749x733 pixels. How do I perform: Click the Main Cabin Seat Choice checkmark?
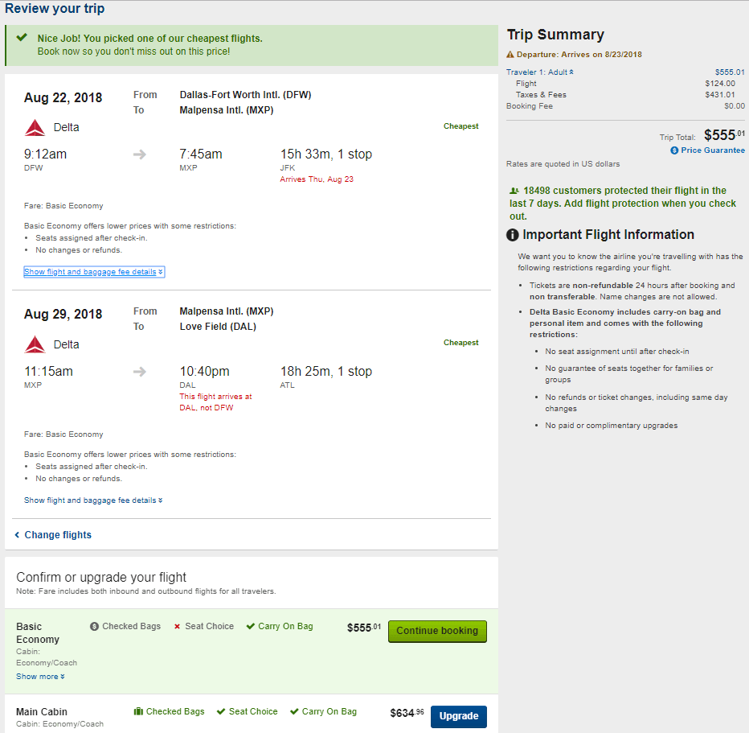[x=221, y=711]
